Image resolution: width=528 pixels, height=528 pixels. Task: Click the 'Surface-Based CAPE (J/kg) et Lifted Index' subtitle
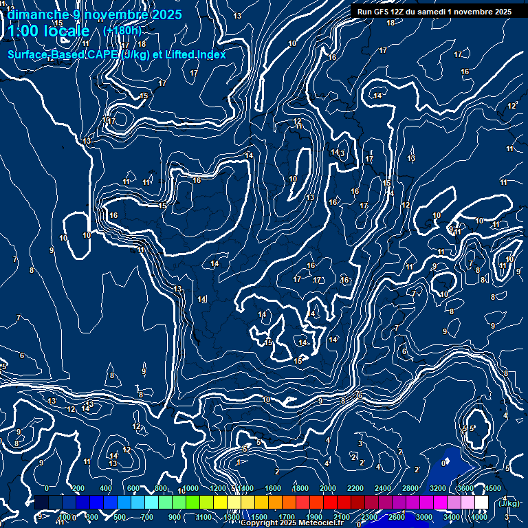[117, 54]
